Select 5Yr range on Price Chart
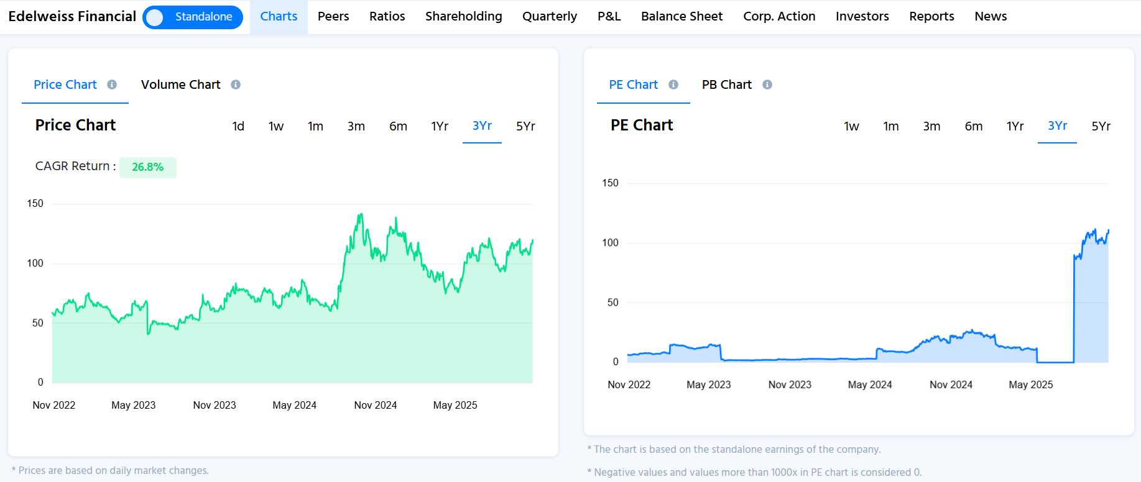 (x=525, y=126)
